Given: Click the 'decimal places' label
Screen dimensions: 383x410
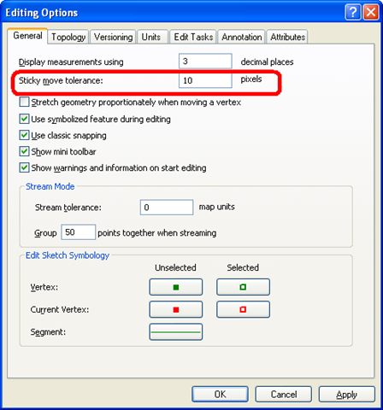Looking at the screenshot, I should [x=267, y=61].
